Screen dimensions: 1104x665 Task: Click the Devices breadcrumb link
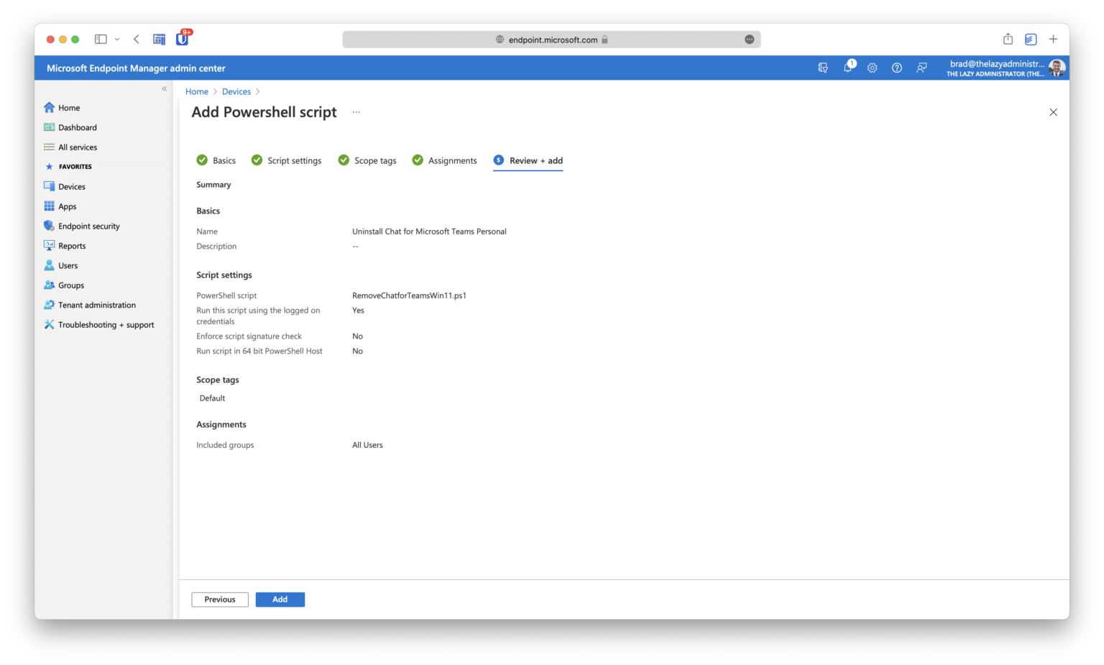pos(236,92)
